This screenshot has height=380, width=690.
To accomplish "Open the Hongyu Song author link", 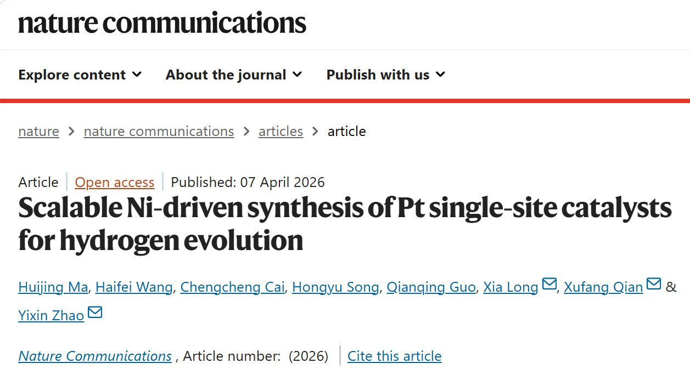I will coord(335,287).
